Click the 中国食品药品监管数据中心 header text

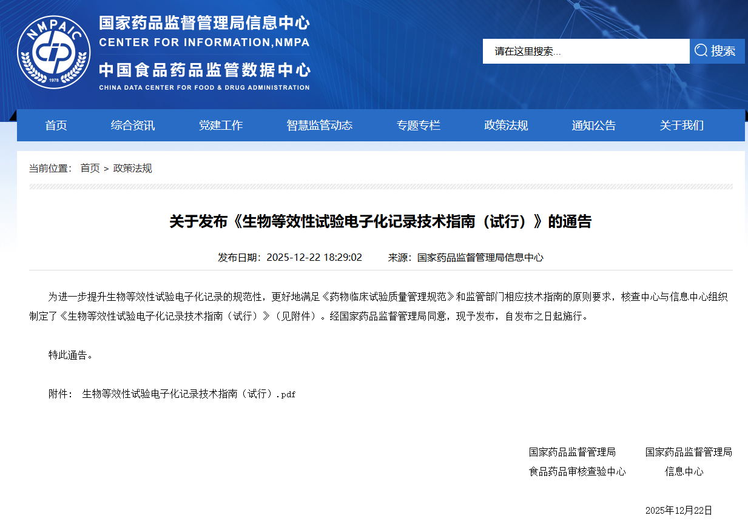[x=204, y=70]
